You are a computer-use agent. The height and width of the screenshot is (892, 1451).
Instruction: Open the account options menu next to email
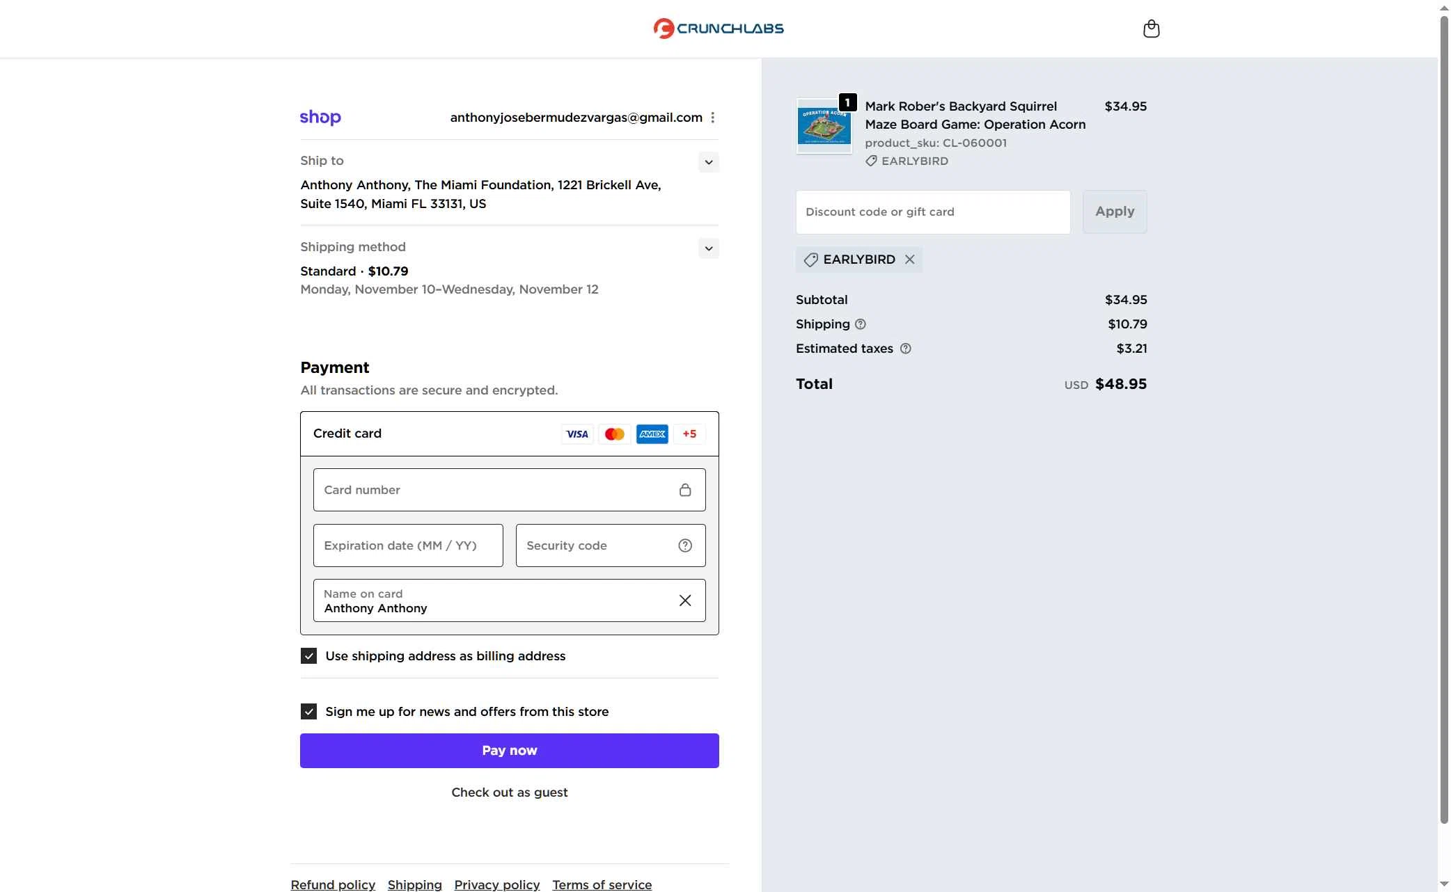(x=713, y=117)
